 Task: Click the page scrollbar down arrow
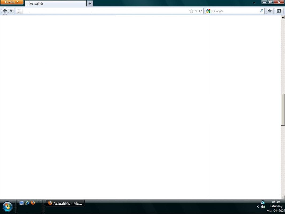[x=283, y=197]
